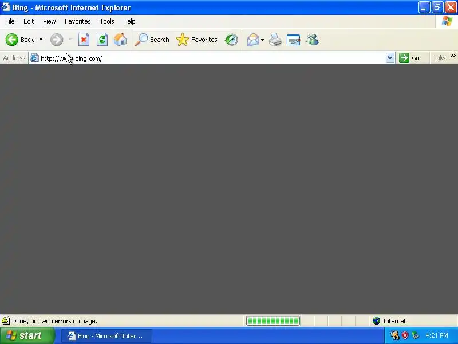The image size is (458, 344).
Task: Open the Edit menu
Action: click(29, 21)
